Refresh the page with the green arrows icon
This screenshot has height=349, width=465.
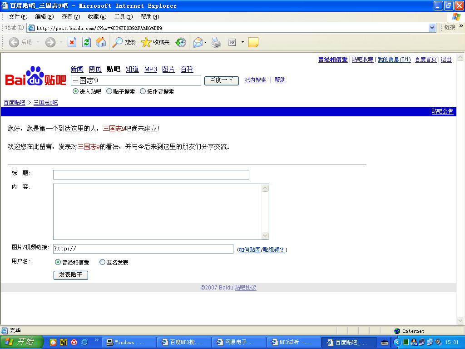tap(86, 42)
